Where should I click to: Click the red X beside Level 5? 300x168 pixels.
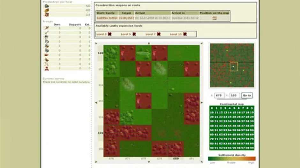(134, 34)
